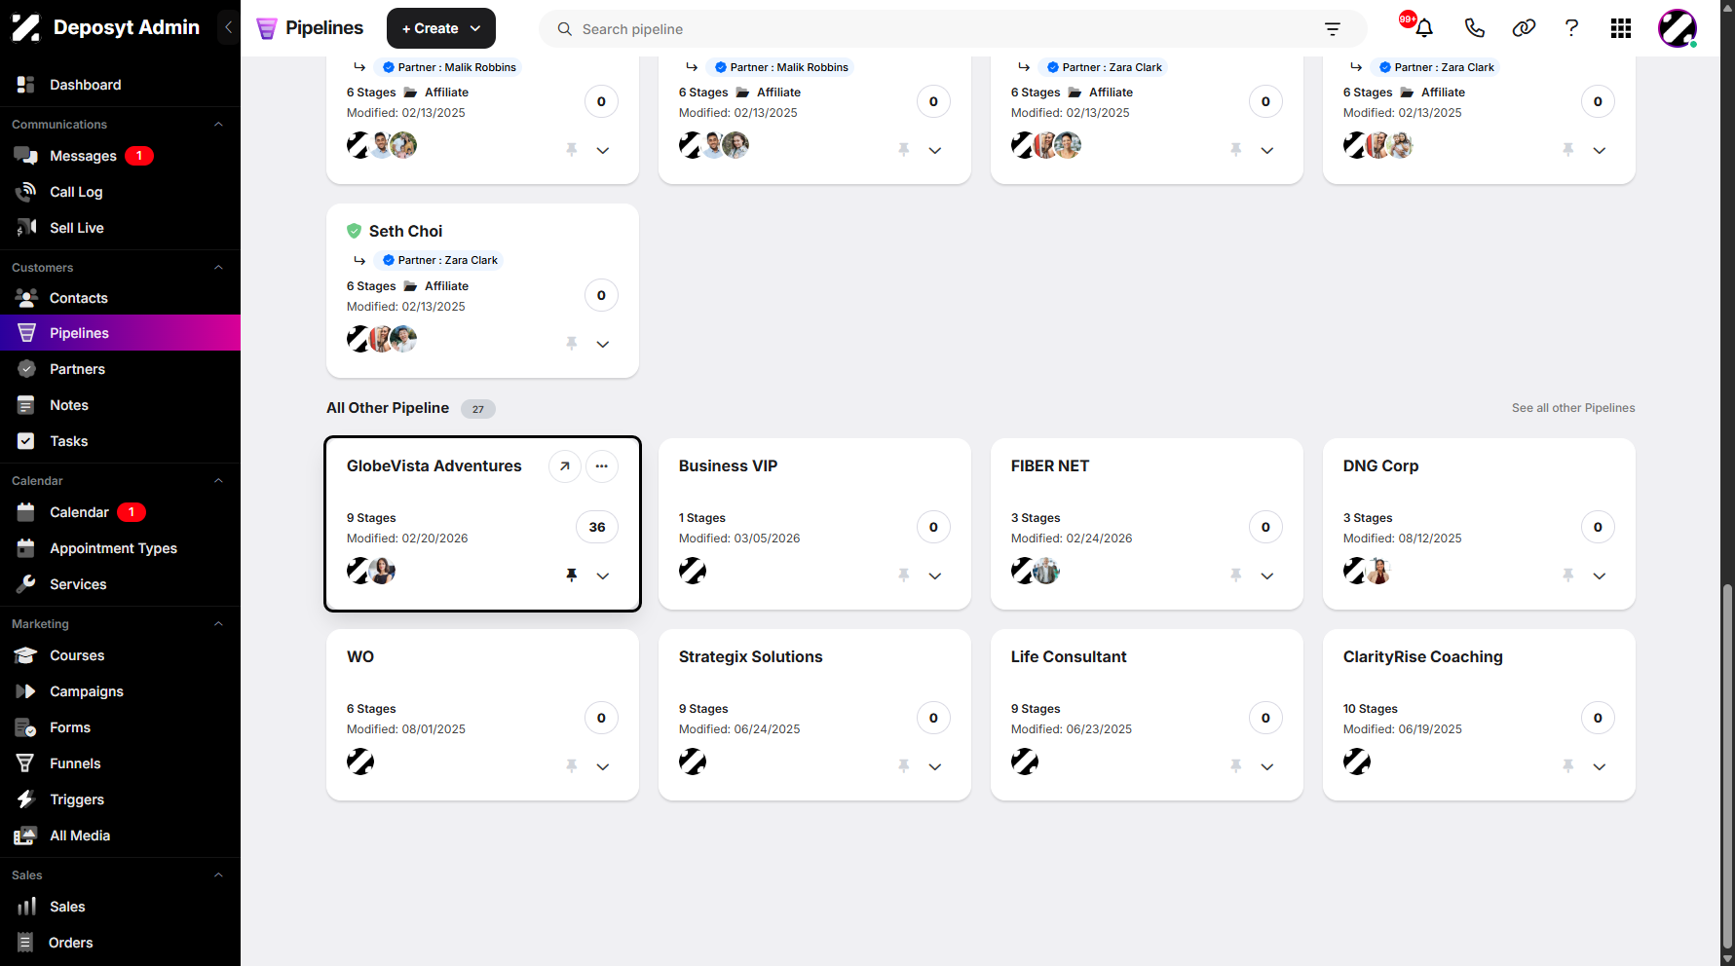
Task: Collapse the Marketing sidebar section
Action: (x=218, y=624)
